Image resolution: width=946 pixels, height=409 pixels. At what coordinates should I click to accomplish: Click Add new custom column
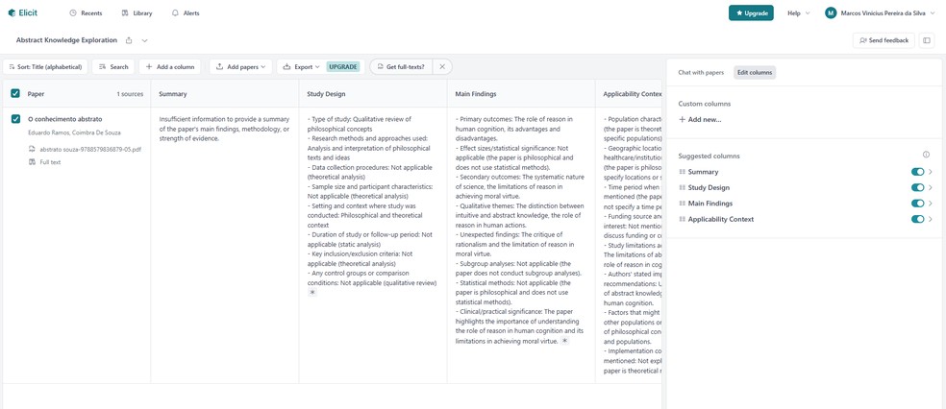(700, 120)
